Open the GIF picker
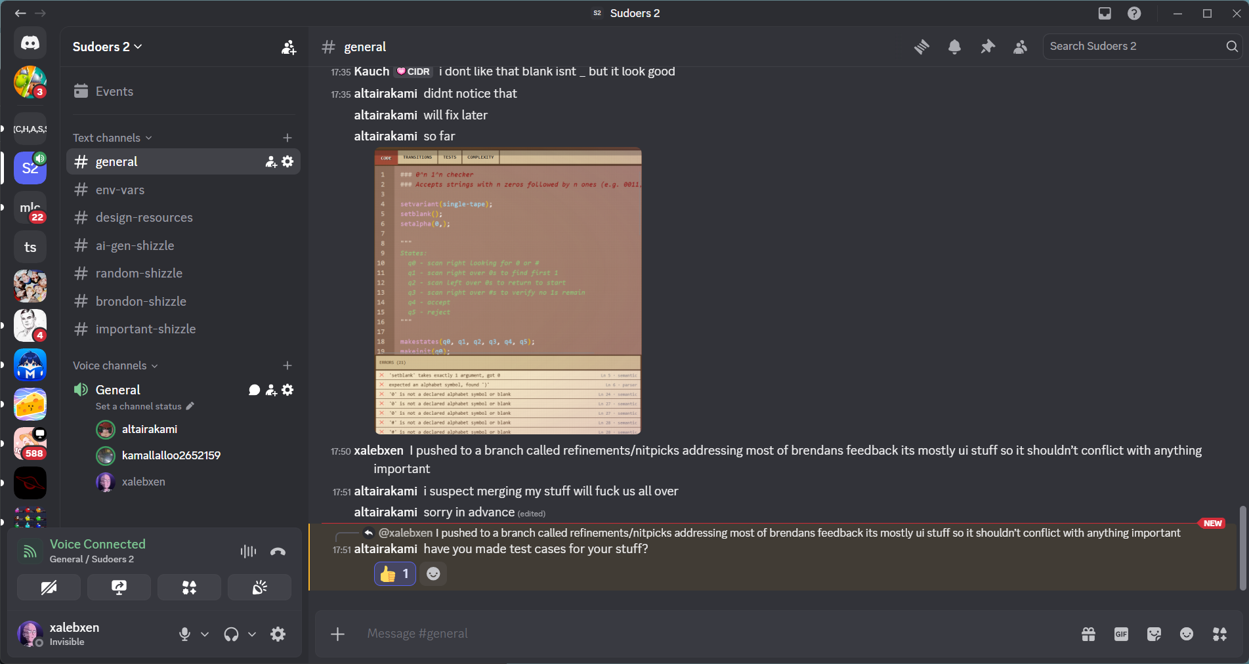1249x664 pixels. click(x=1121, y=634)
